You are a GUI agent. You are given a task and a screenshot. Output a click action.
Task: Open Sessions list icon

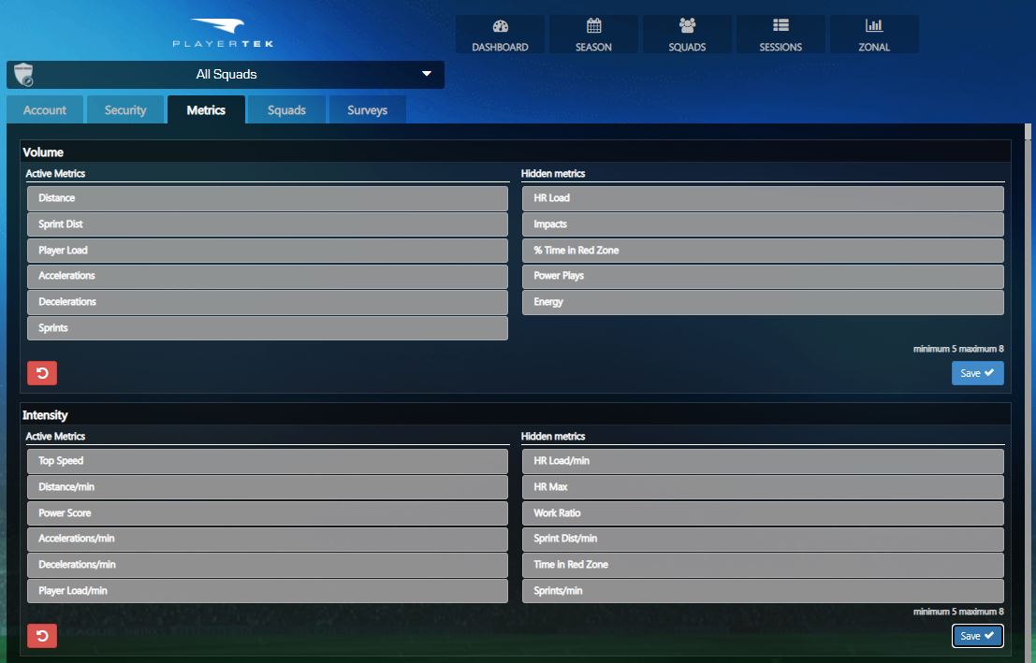[781, 25]
